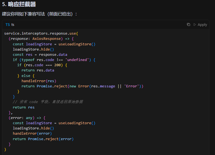Click the first 'loadingStore.hide()' line
This screenshot has width=215, height=155.
pos(33,49)
